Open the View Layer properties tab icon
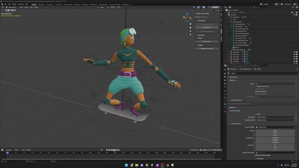Viewport: 299px width, 168px height. point(225,80)
